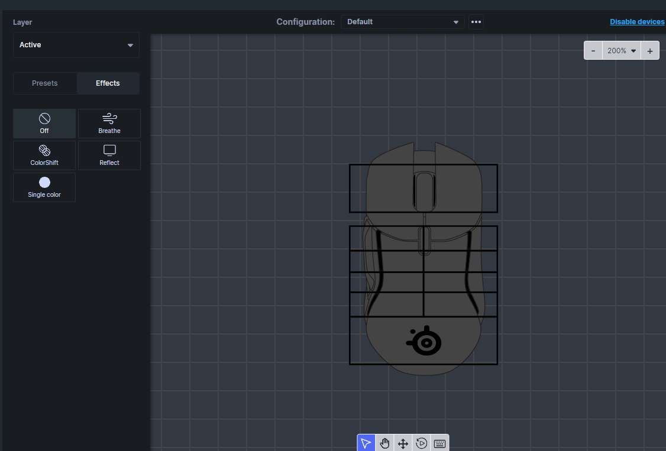
Task: Choose the Reflect effect
Action: [109, 155]
